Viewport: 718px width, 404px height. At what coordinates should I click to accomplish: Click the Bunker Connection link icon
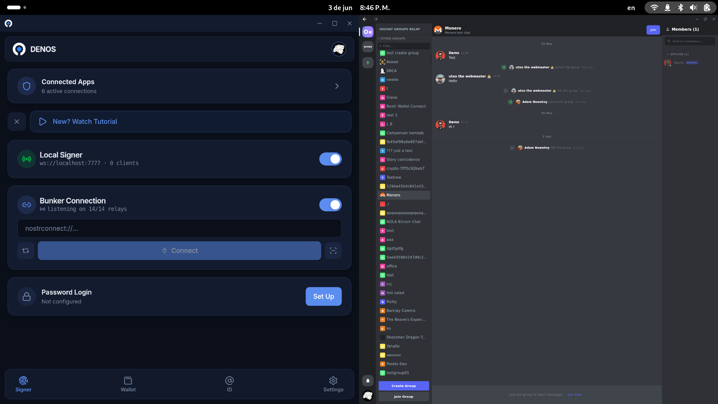click(27, 205)
